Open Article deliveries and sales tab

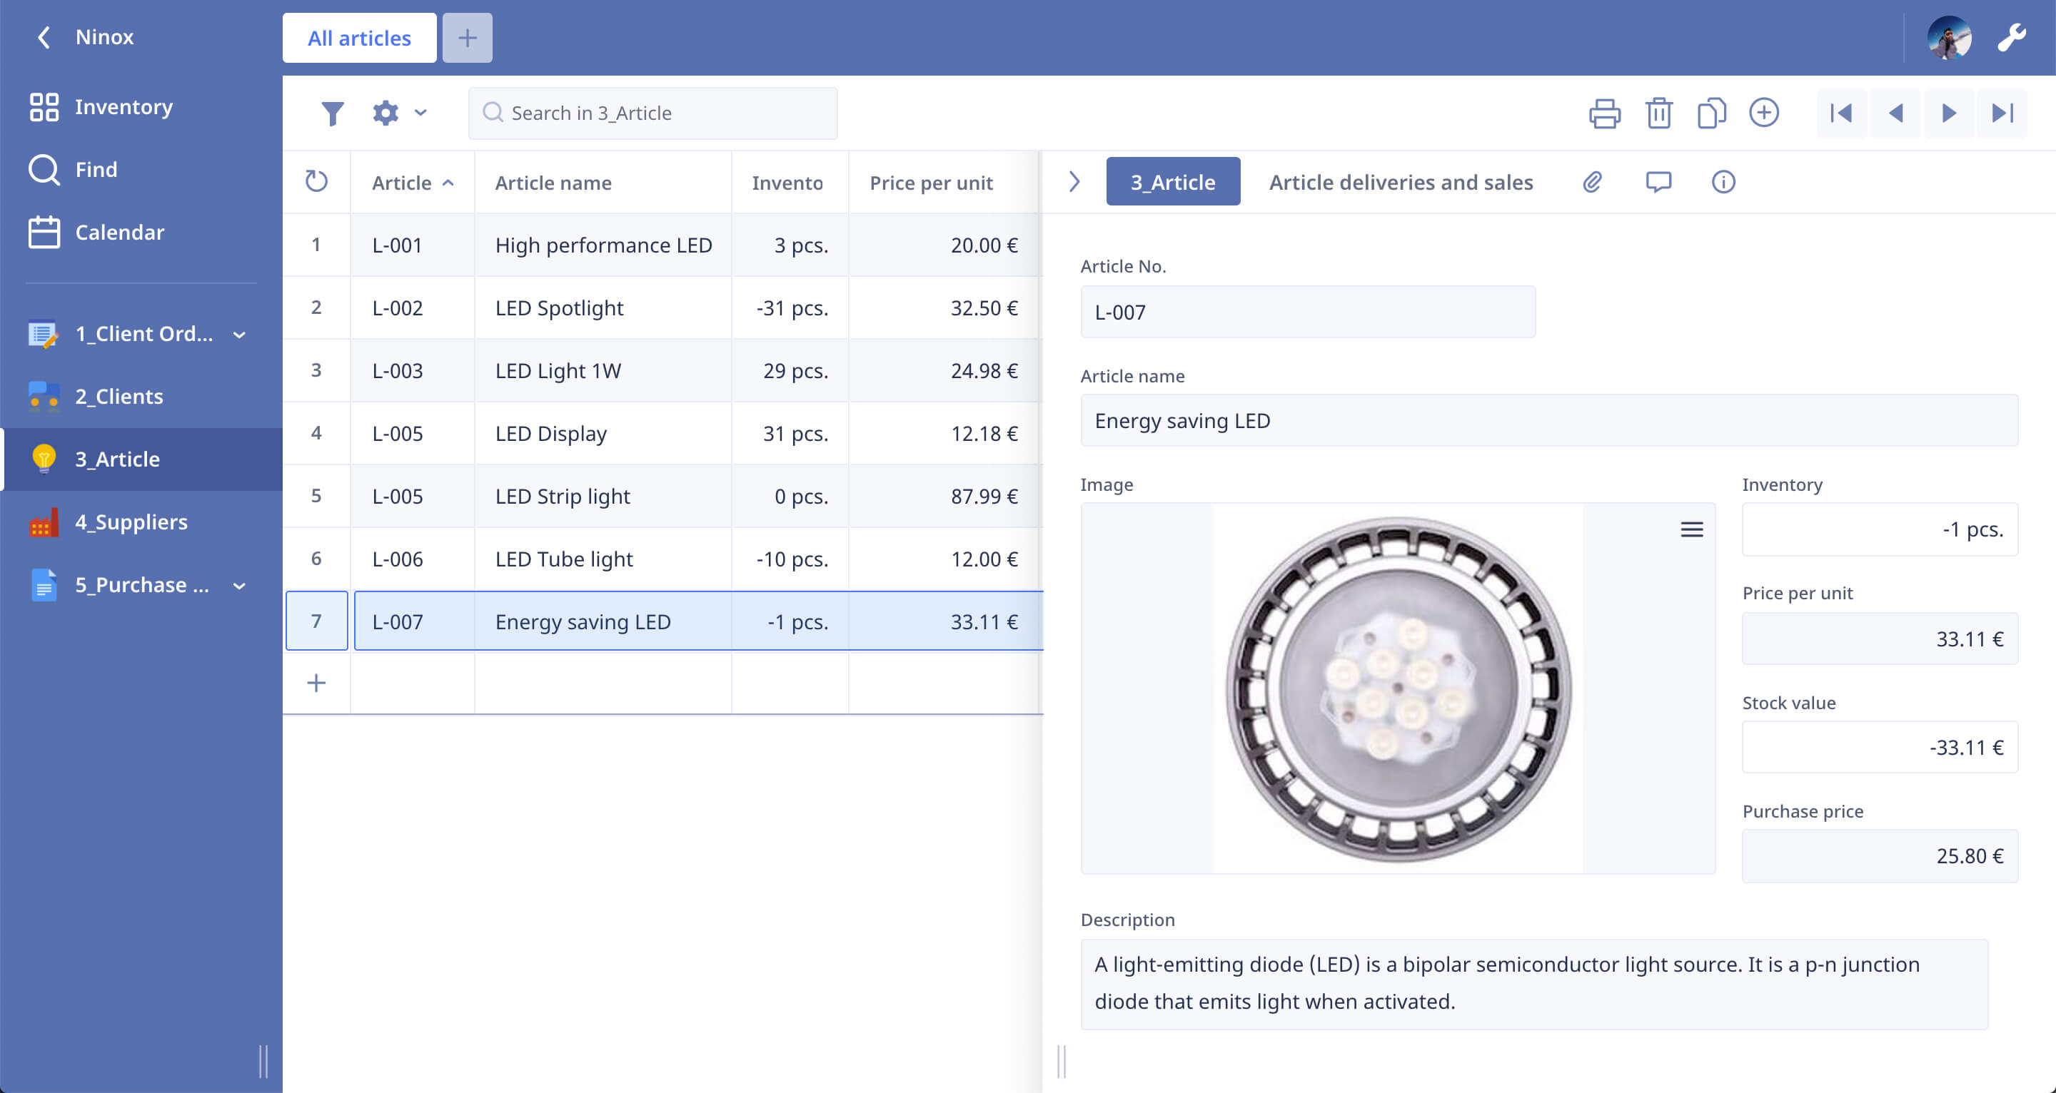pos(1401,181)
